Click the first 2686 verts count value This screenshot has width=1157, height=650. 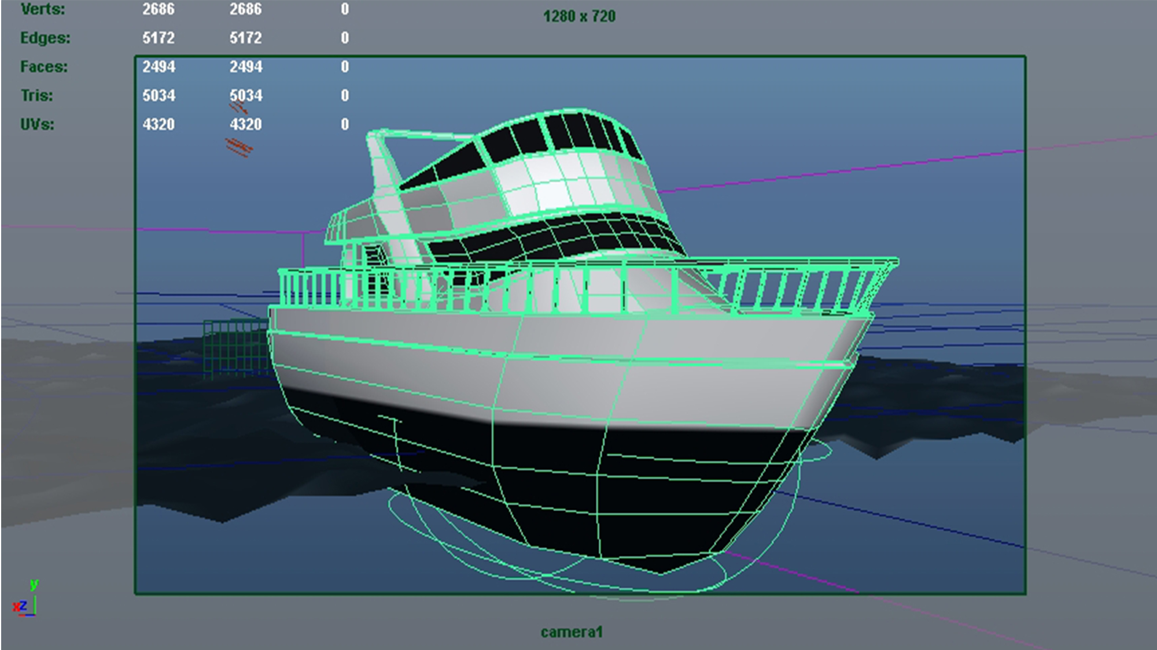(x=159, y=9)
